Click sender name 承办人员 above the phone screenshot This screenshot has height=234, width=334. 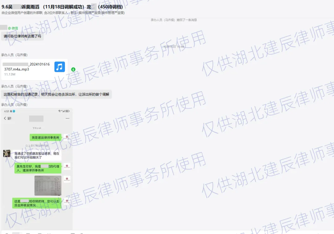coord(14,105)
